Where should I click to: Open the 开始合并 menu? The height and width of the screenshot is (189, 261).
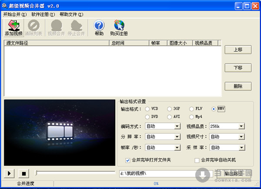(x=15, y=14)
